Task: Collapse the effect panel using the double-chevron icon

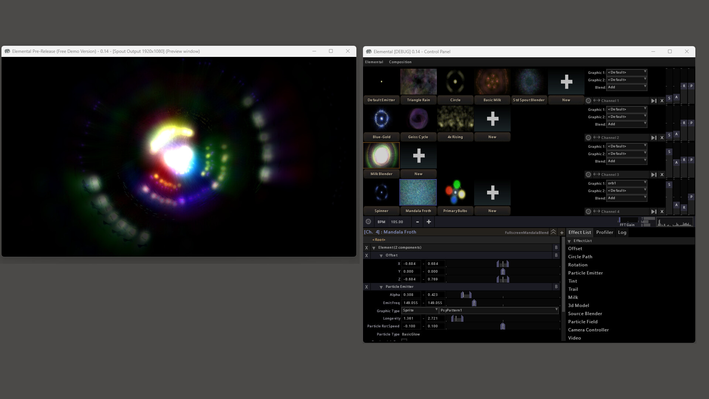Action: pyautogui.click(x=553, y=232)
